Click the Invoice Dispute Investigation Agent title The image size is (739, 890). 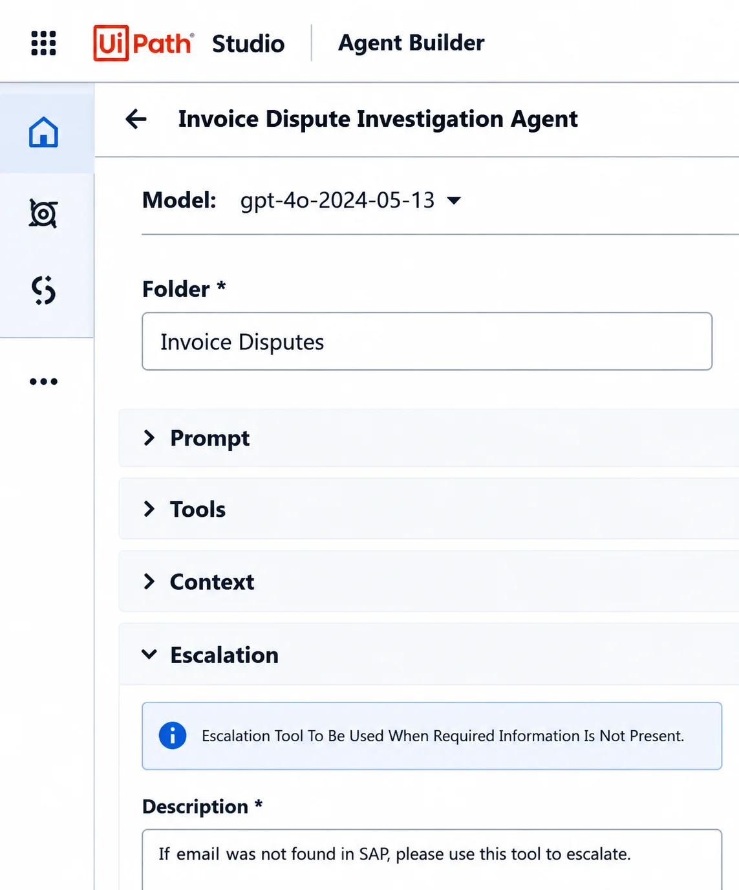[378, 120]
